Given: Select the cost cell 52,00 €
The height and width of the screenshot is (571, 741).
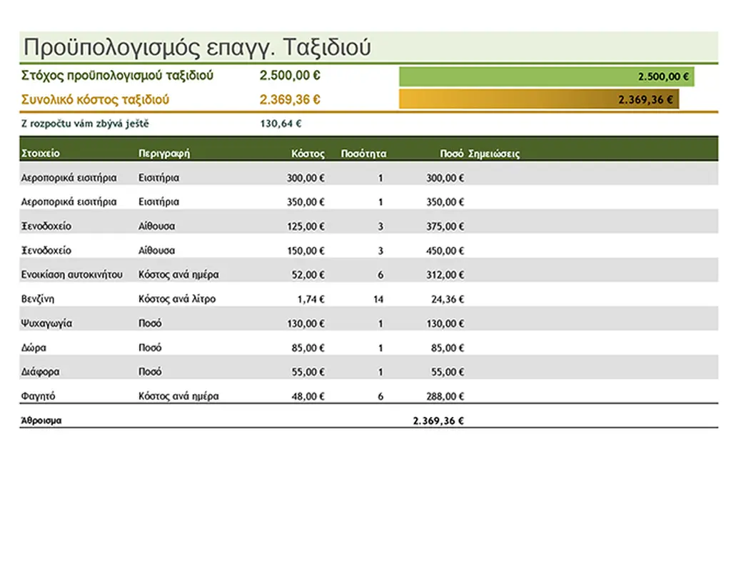Looking at the screenshot, I should (x=308, y=275).
